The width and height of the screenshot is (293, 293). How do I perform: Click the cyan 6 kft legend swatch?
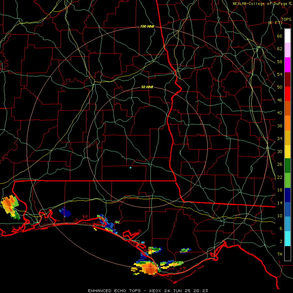point(287,239)
